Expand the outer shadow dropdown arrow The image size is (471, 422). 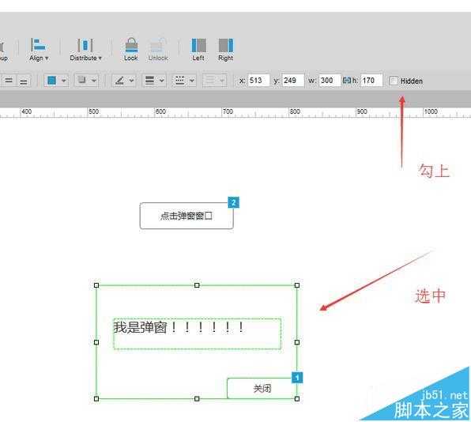pyautogui.click(x=94, y=81)
